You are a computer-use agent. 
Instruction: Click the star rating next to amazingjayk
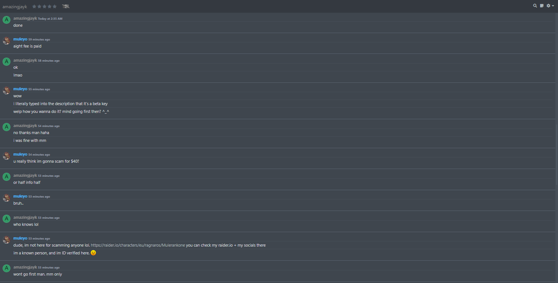44,6
